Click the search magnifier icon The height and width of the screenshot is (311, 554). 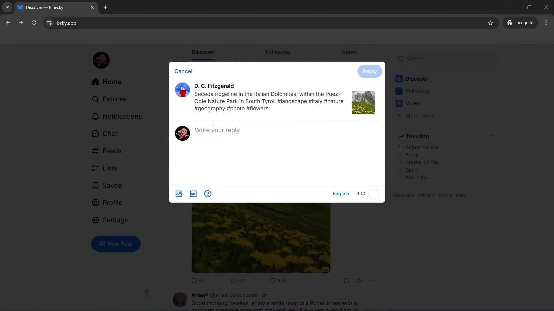tap(401, 58)
